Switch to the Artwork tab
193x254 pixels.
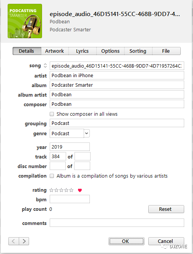click(55, 51)
